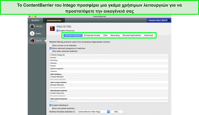Open the Recording tab
Viewport: 199px width, 115px height.
tap(115, 35)
